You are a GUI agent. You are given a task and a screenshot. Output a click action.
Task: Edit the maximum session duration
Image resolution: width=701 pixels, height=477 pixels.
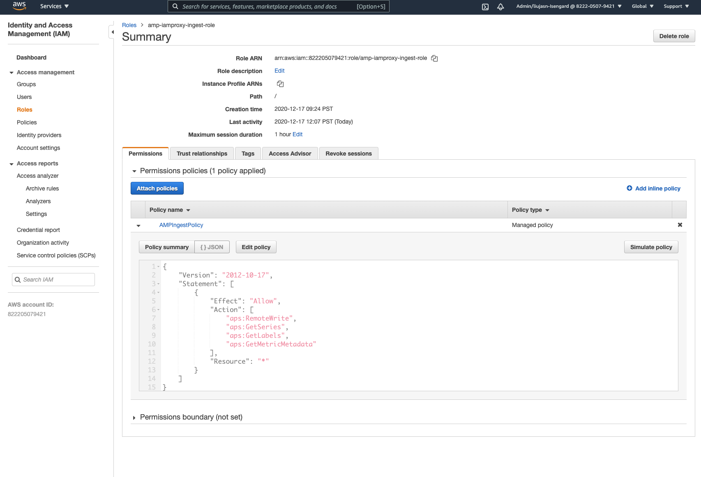297,134
